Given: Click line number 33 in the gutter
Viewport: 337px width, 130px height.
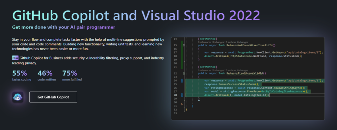Looking at the screenshot, I should click(175, 113).
